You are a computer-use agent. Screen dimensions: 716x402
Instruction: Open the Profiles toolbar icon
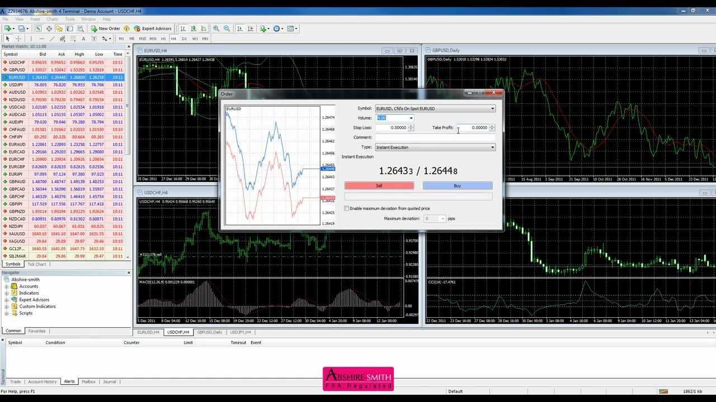click(21, 28)
